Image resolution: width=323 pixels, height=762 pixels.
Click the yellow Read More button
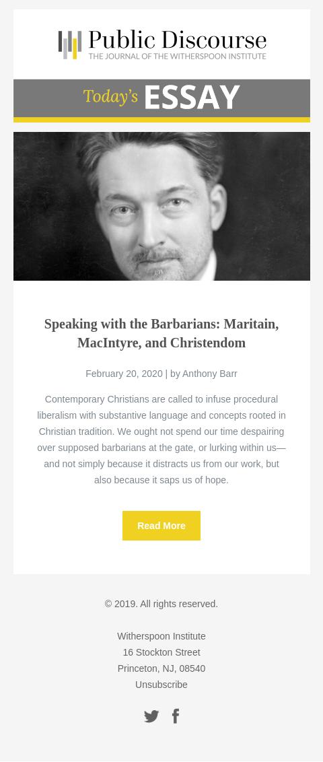point(161,525)
